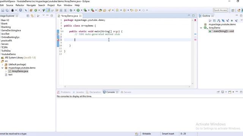Screen dimensions: 243x136
Task: Collapse All in Package Explorer
Action: (x=28, y=16)
